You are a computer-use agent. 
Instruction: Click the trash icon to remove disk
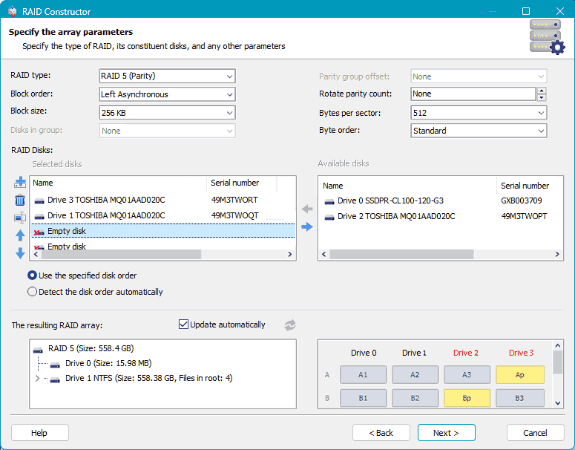20,200
